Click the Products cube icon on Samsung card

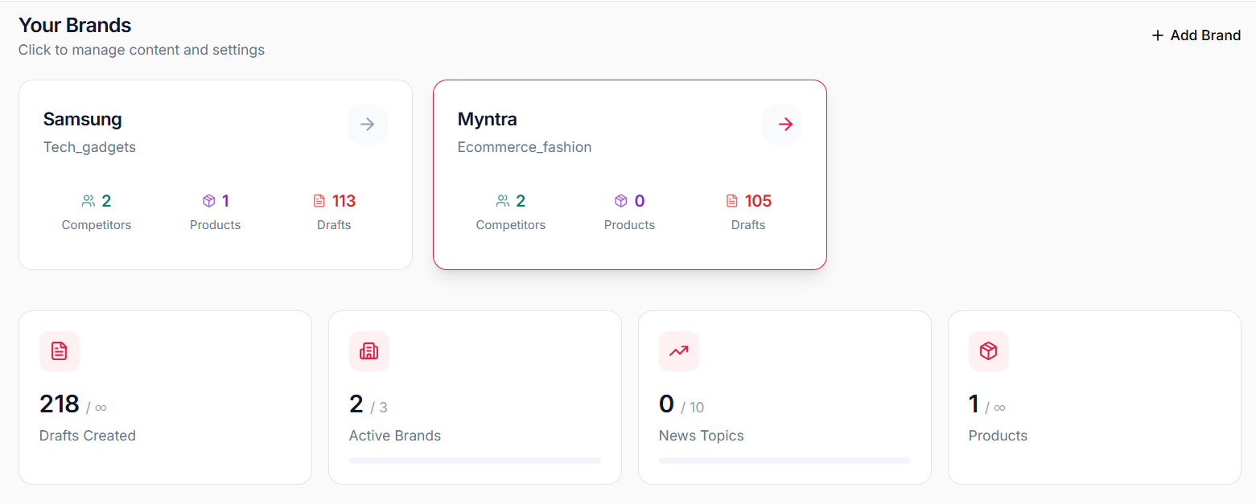tap(209, 200)
